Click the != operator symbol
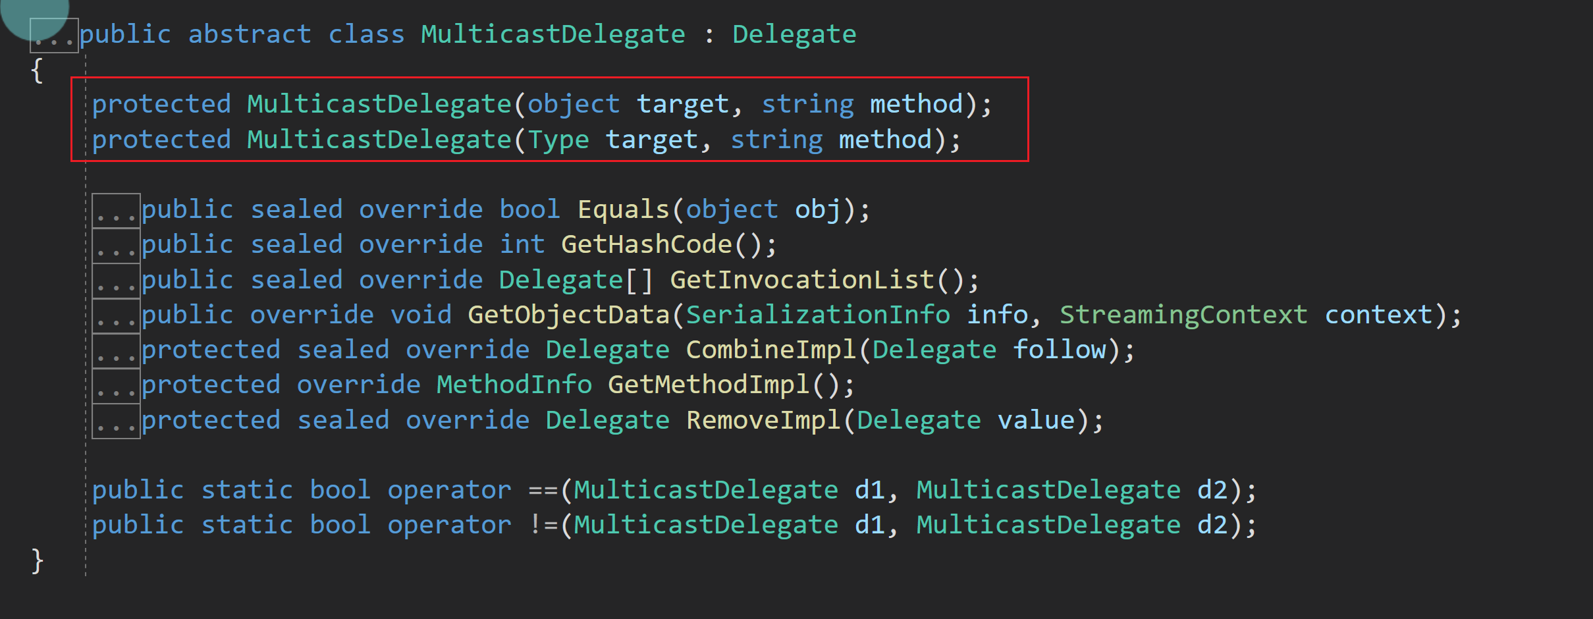The height and width of the screenshot is (619, 1593). point(543,525)
